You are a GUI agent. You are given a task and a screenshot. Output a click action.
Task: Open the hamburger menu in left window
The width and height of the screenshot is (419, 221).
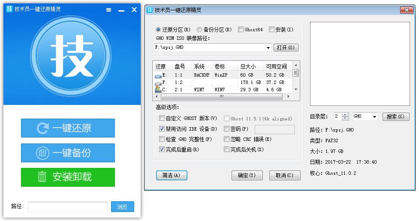coord(109,10)
